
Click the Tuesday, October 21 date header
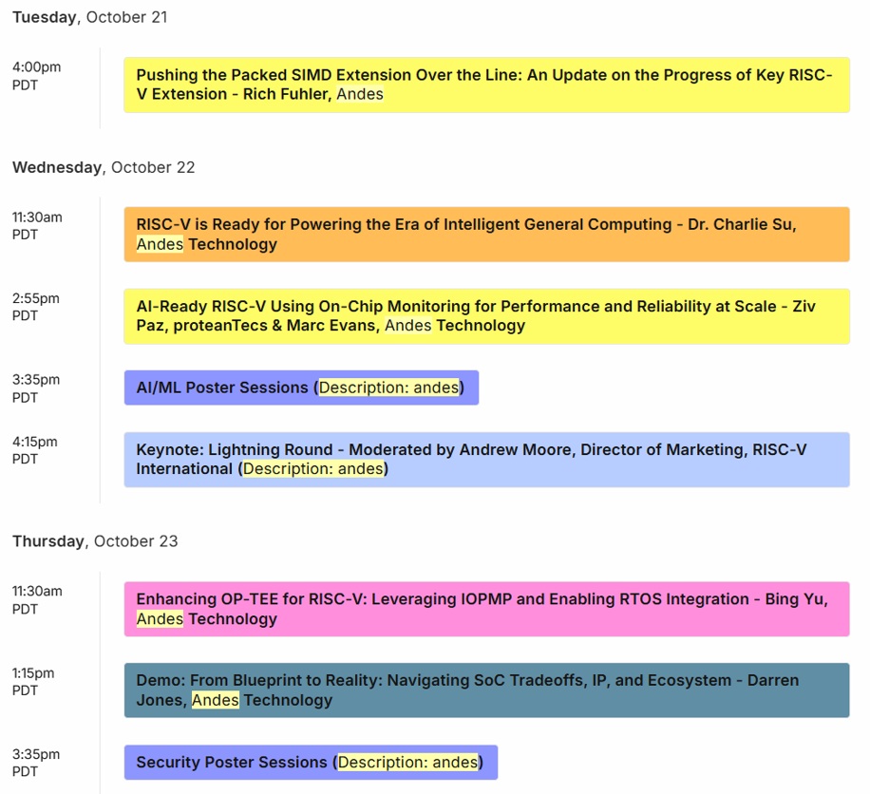(x=90, y=17)
